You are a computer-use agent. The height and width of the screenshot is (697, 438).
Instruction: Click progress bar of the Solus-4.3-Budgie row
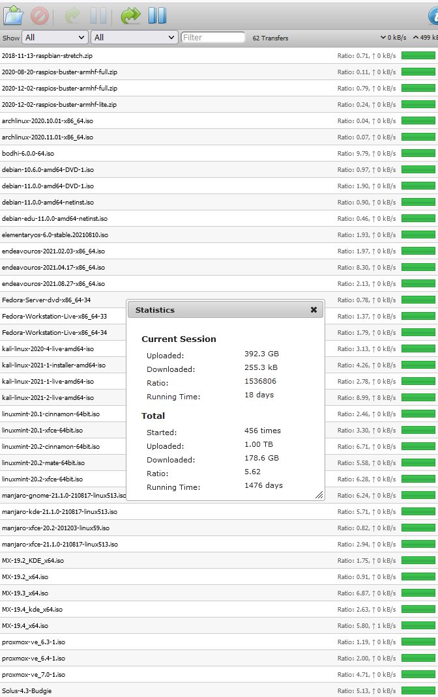click(x=418, y=691)
